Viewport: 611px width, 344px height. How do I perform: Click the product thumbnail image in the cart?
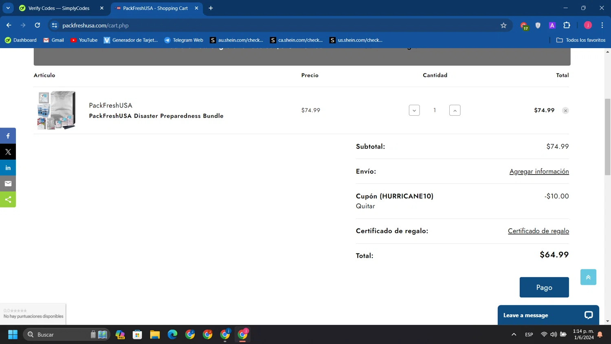56,110
